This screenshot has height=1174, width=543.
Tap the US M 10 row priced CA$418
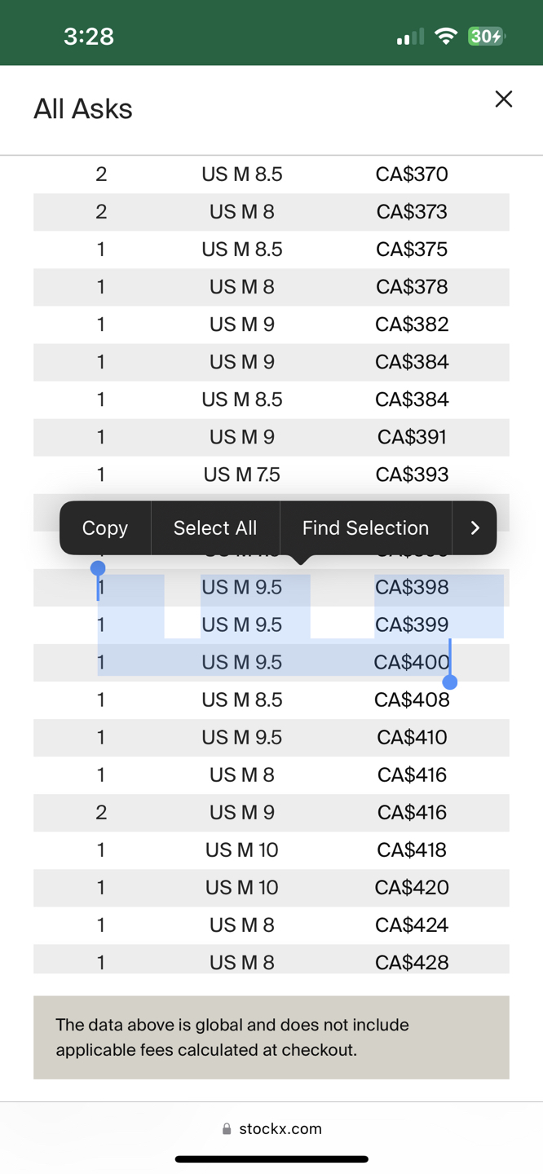pyautogui.click(x=271, y=850)
